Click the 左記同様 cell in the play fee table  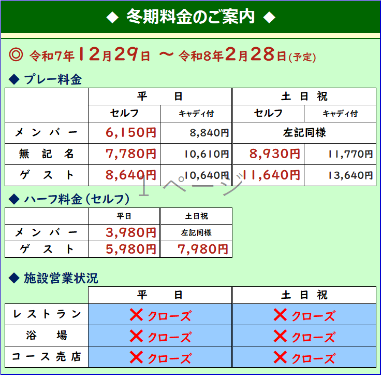[x=304, y=133]
